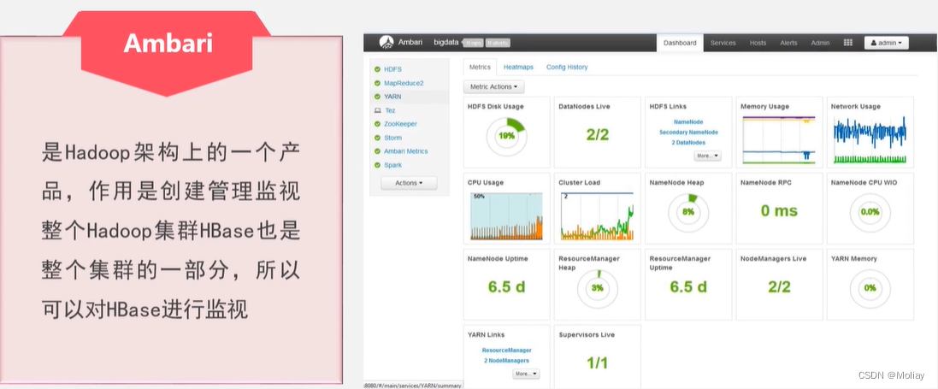Switch to the Config History tab
The image size is (938, 389).
click(x=567, y=67)
